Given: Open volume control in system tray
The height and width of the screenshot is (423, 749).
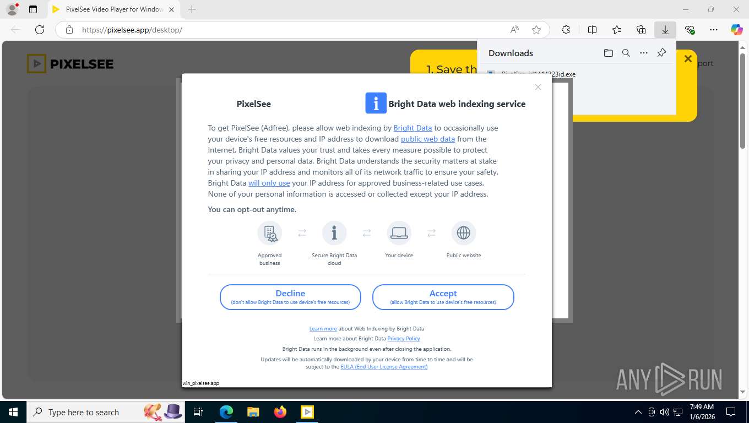Looking at the screenshot, I should click(x=665, y=412).
